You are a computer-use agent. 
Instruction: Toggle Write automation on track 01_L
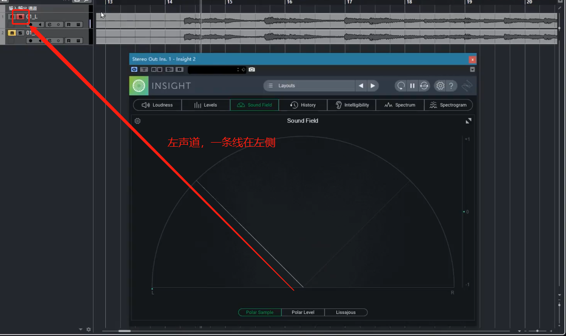[x=78, y=25]
